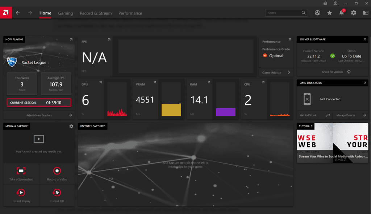Screen dimensions: 371x214
Task: Open the web browser globe icon
Action: click(317, 13)
